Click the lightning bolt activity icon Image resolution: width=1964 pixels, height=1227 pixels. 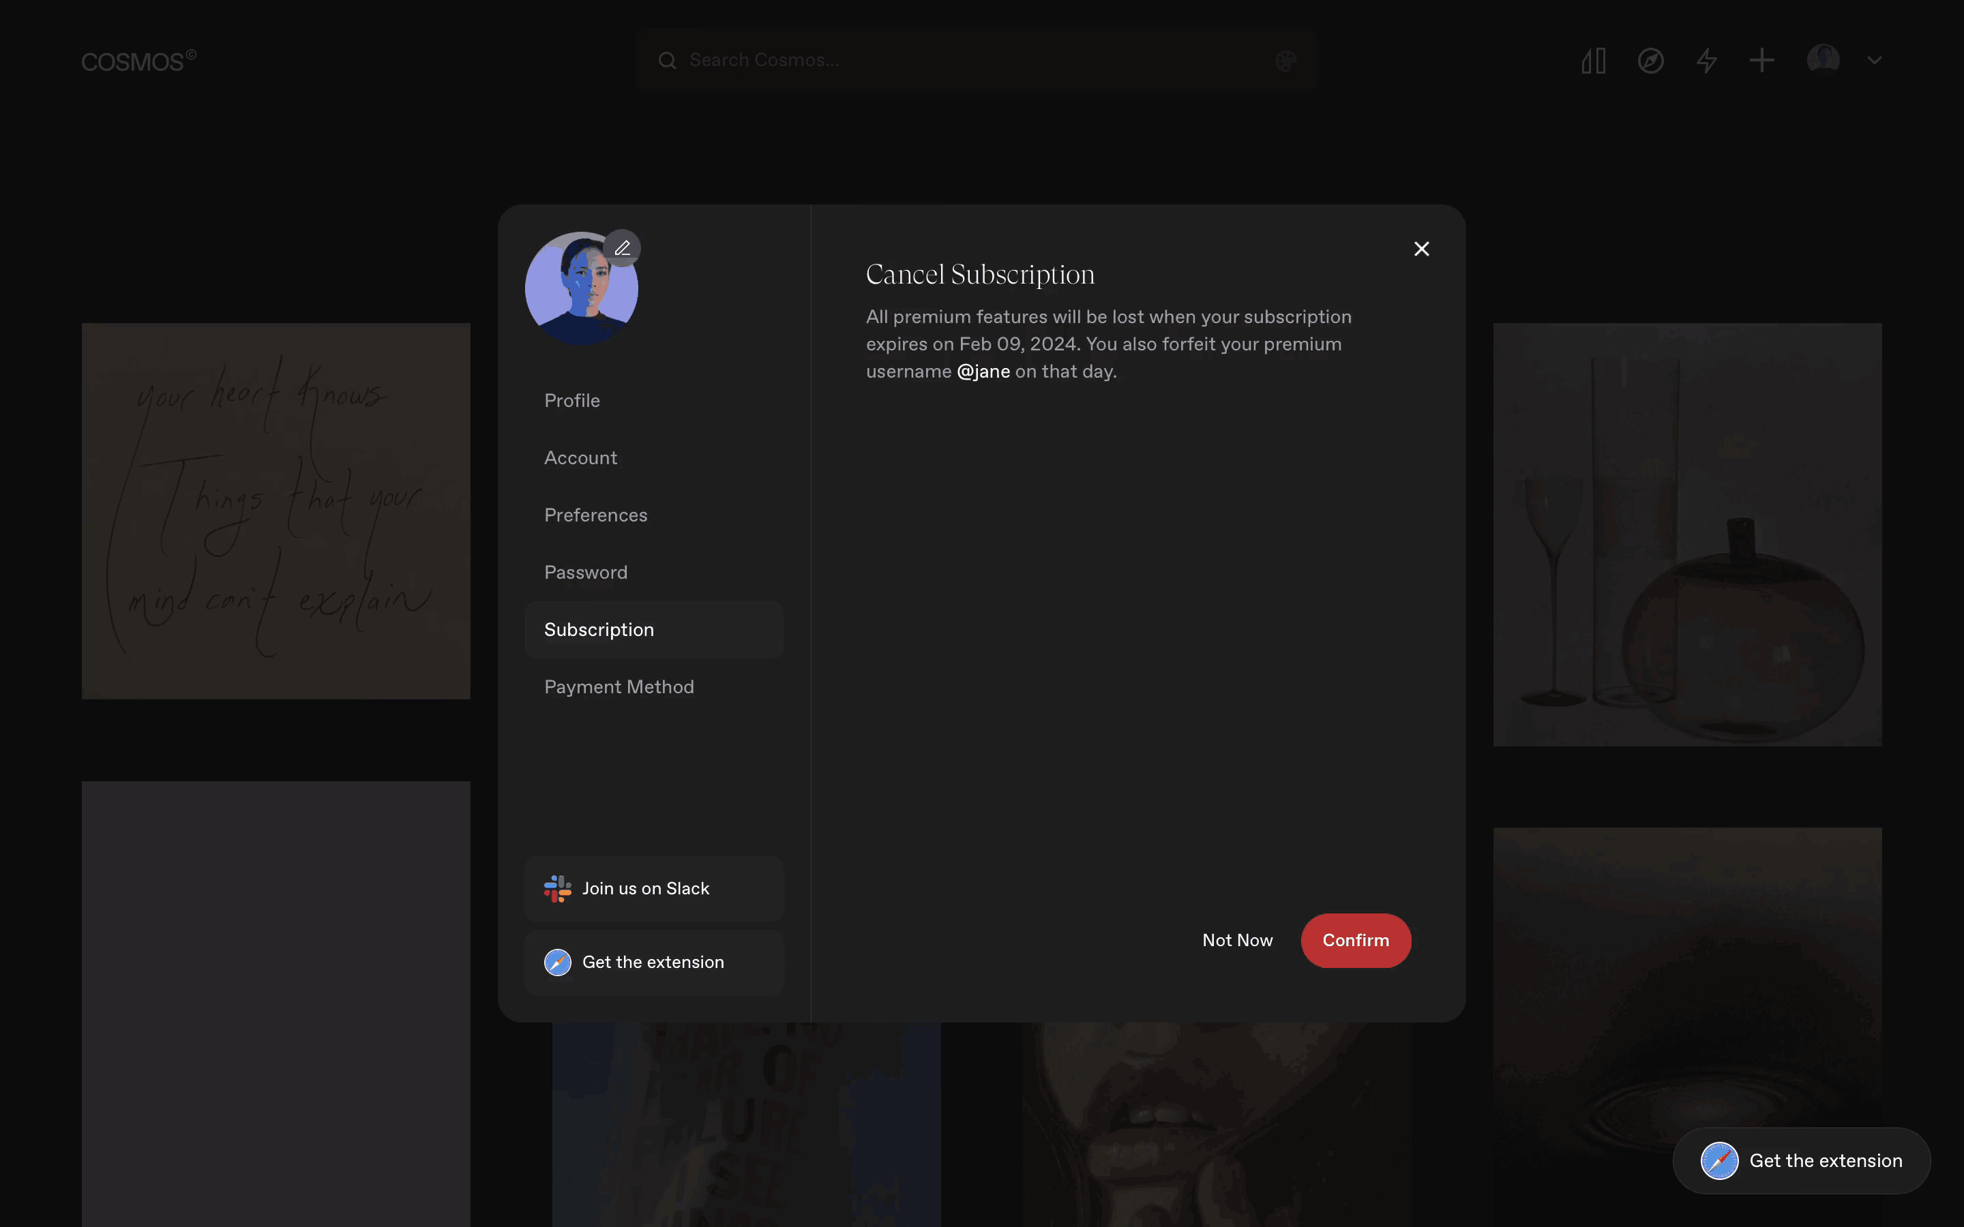1707,61
